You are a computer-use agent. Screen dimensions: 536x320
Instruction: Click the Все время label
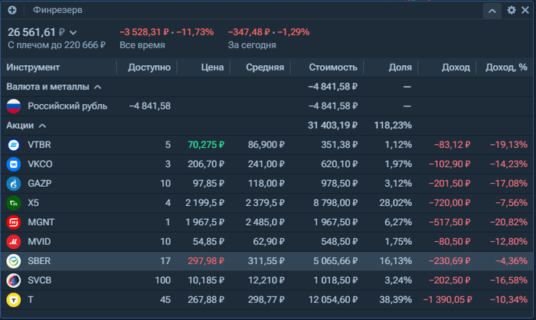click(142, 45)
